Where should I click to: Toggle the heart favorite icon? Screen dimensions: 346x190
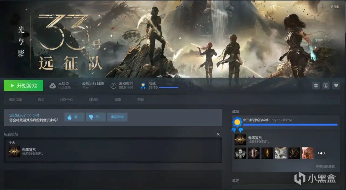(336, 85)
